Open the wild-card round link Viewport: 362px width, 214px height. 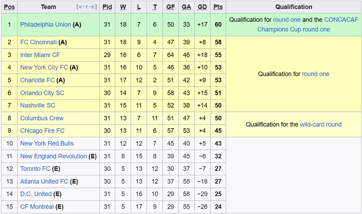pyautogui.click(x=321, y=125)
